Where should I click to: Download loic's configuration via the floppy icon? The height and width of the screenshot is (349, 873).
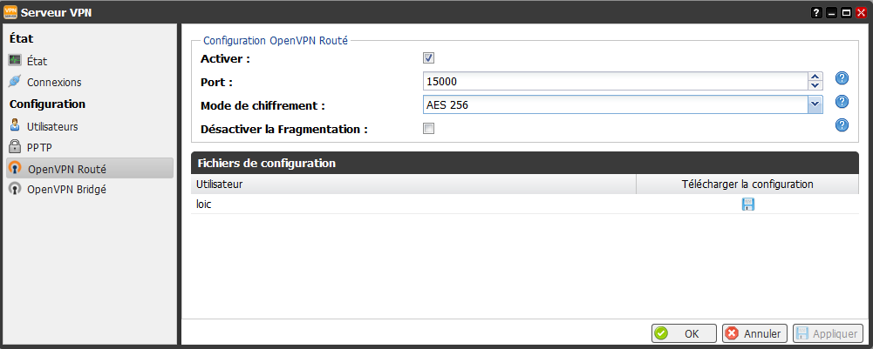click(x=747, y=205)
